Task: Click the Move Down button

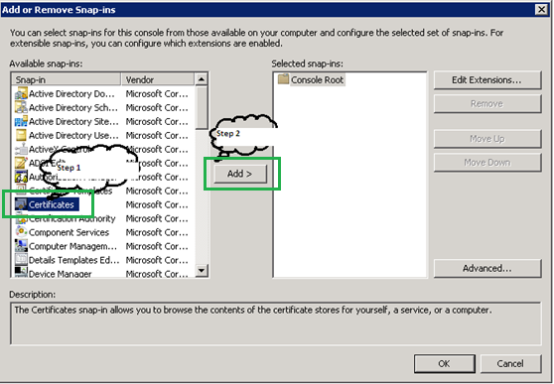Action: pos(486,163)
